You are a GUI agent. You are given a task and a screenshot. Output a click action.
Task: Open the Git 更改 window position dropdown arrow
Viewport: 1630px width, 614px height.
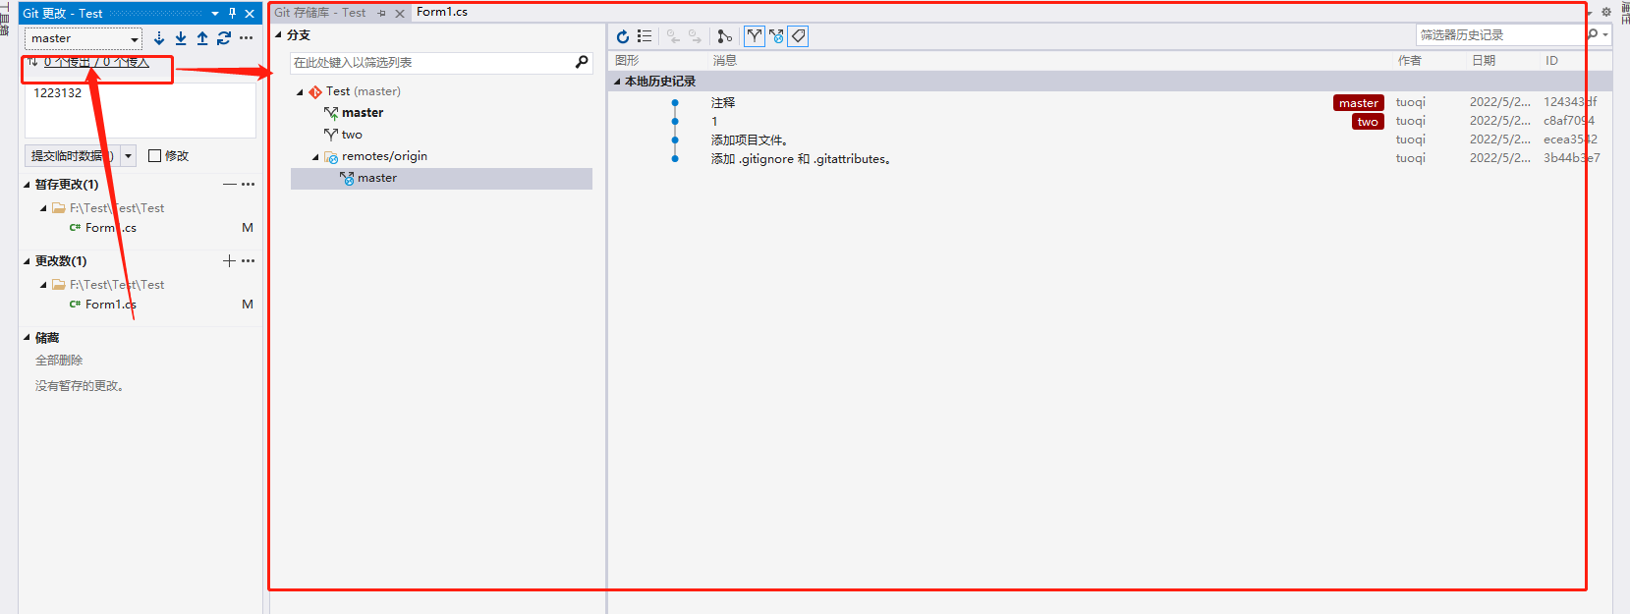tap(215, 13)
